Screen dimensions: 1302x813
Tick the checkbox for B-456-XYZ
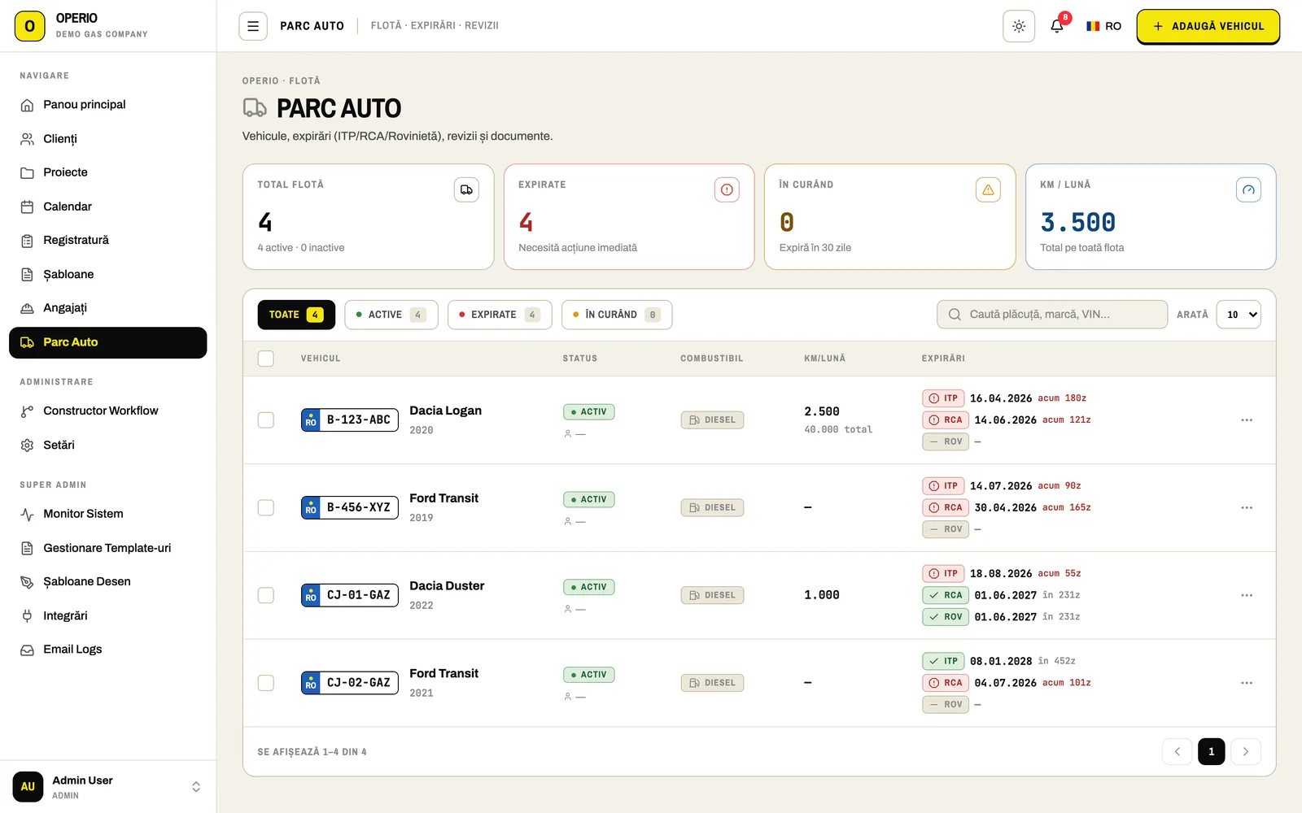[266, 508]
